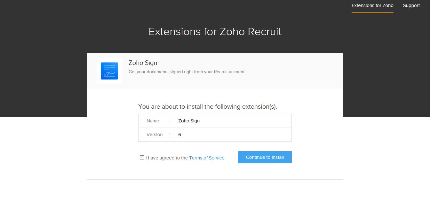
Task: Click the signature scribble inside the Zoho Sign icon
Action: 110,74
